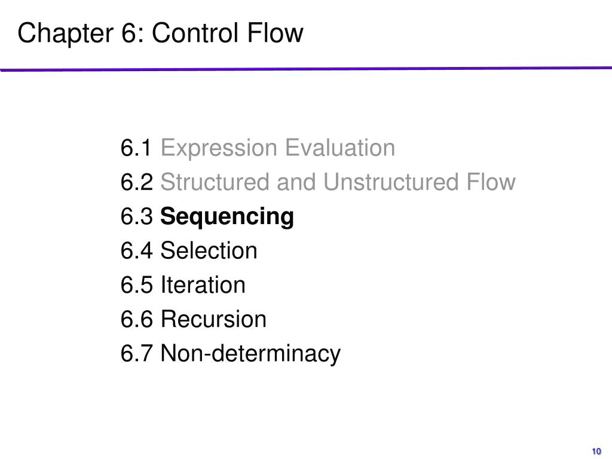Go to the 'Iteration' outline item
Viewport: 612px width, 459px height.
click(x=203, y=284)
